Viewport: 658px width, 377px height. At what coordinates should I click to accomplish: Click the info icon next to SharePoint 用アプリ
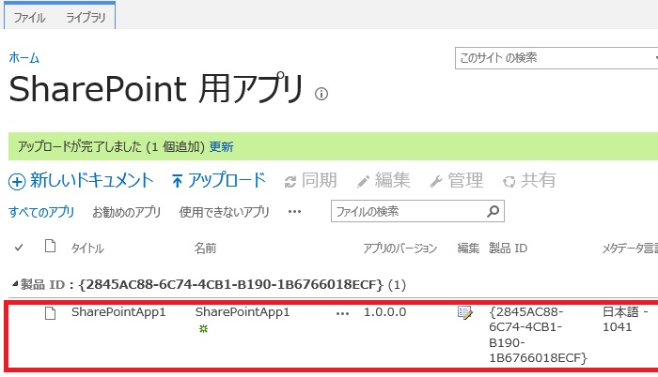[321, 94]
